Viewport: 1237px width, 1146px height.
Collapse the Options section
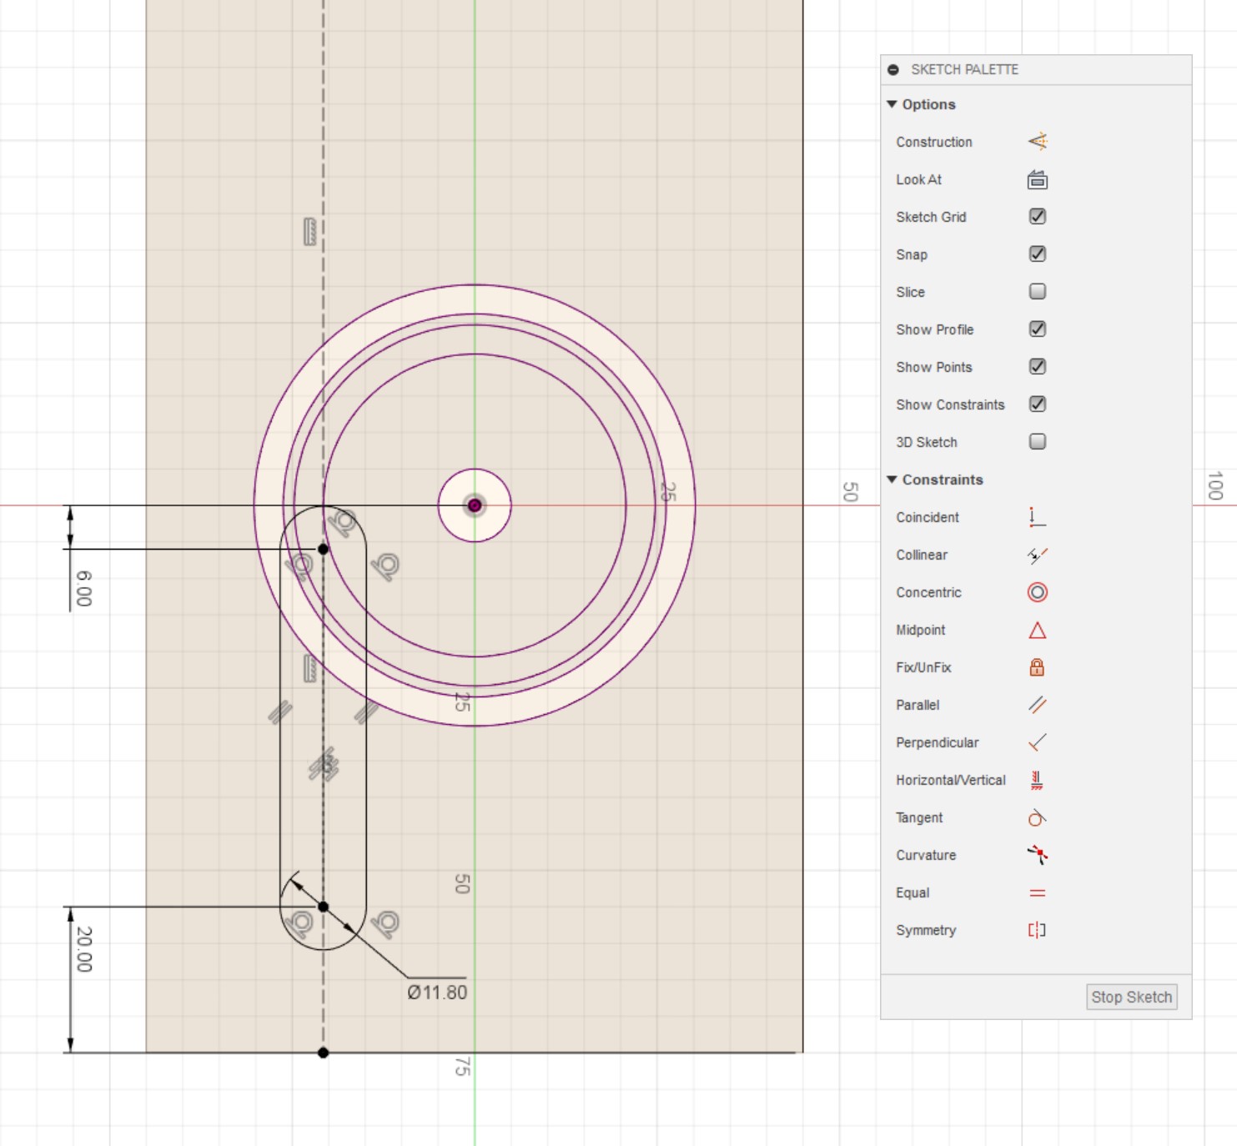point(892,104)
